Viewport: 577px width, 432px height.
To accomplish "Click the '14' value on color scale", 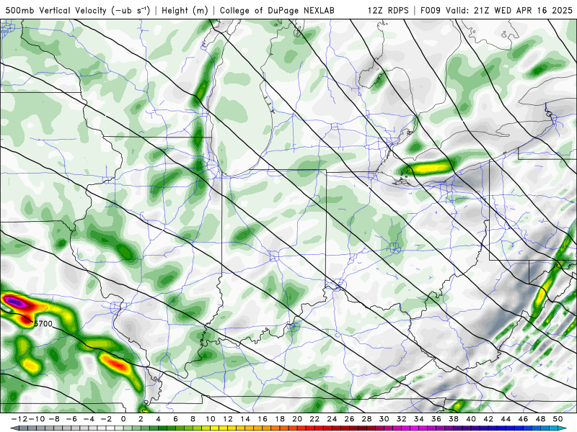I will coord(245,419).
